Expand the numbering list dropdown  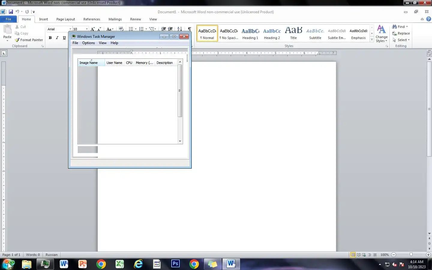pyautogui.click(x=146, y=29)
